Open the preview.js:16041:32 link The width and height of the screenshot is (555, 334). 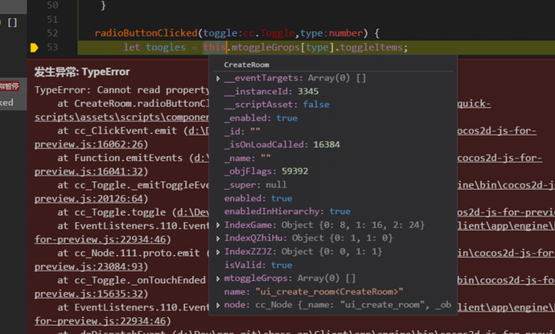(88, 171)
